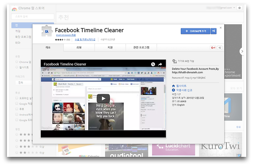
Task: Switch to the 개요 overview tab
Action: pyautogui.click(x=48, y=47)
